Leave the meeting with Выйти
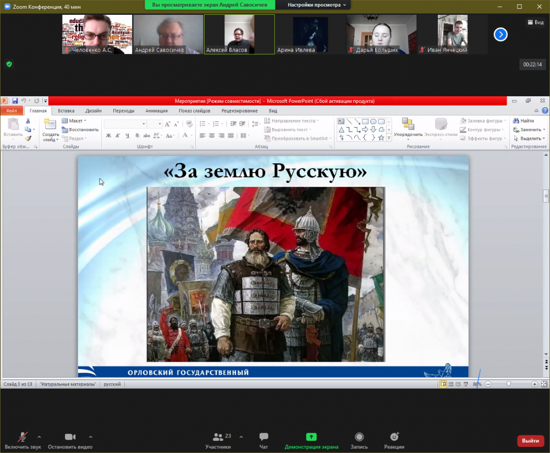 (x=530, y=441)
